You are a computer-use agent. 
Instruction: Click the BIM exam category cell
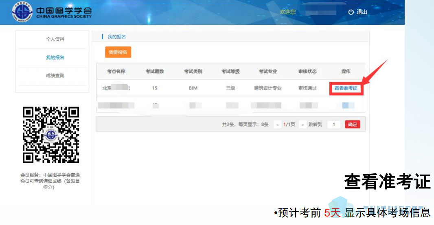click(193, 88)
